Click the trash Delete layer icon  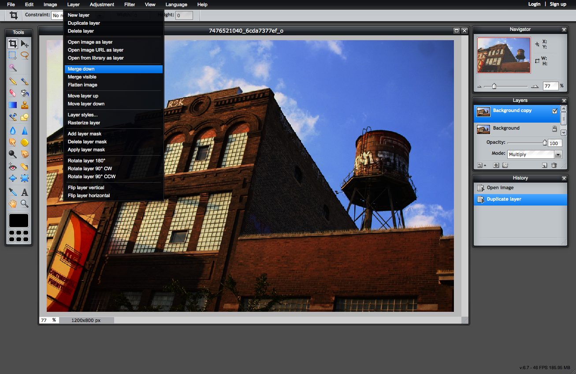pos(554,165)
